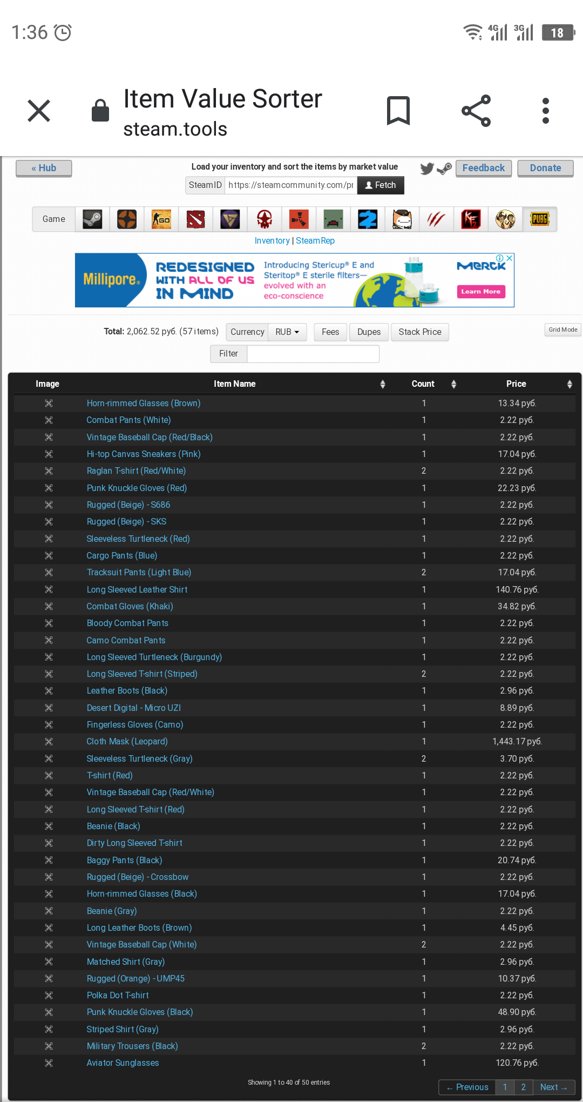Click the 140.76 руб. price cell
Viewport: 583px width, 1102px height.
pyautogui.click(x=517, y=589)
